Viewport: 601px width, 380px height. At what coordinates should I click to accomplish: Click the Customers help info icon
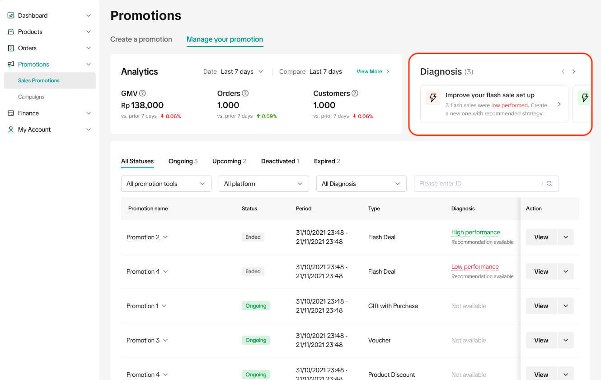[355, 94]
